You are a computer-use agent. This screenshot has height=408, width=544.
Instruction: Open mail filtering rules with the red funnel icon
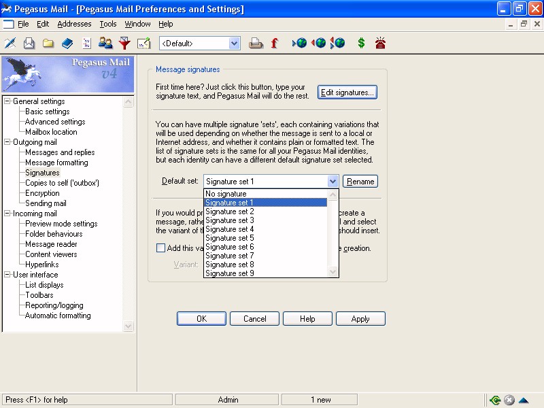pos(124,43)
